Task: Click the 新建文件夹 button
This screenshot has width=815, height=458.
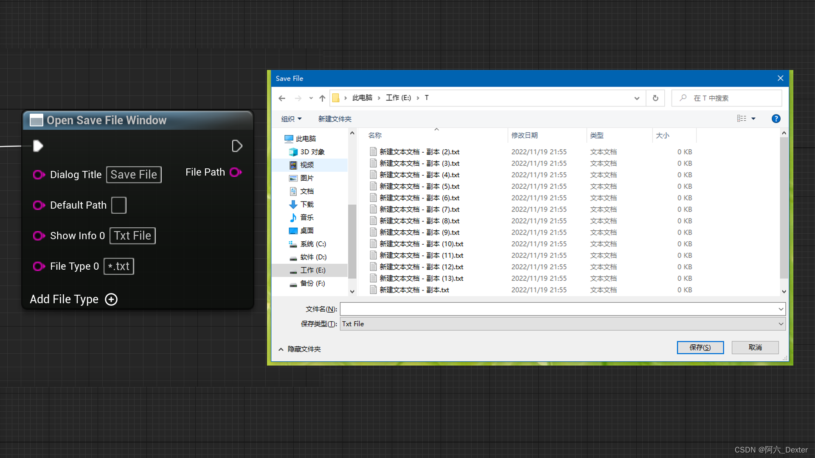Action: tap(335, 119)
